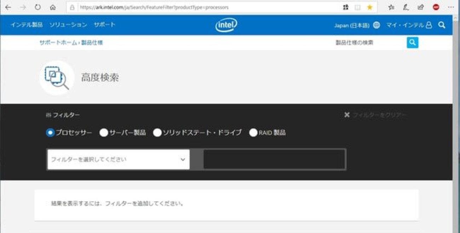
Task: Click the マイ・インテル link
Action: click(x=405, y=25)
